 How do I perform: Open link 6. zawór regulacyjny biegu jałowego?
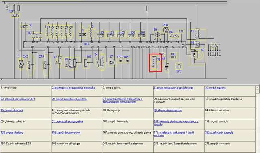[x=173, y=88]
